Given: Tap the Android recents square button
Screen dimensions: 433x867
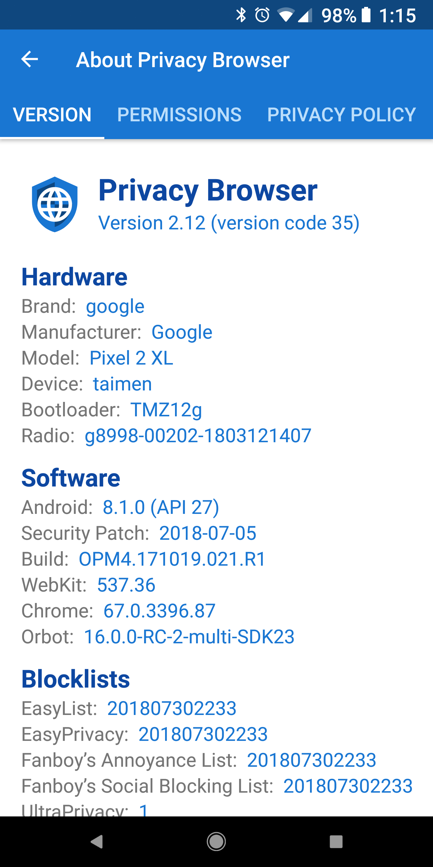Looking at the screenshot, I should pyautogui.click(x=336, y=842).
